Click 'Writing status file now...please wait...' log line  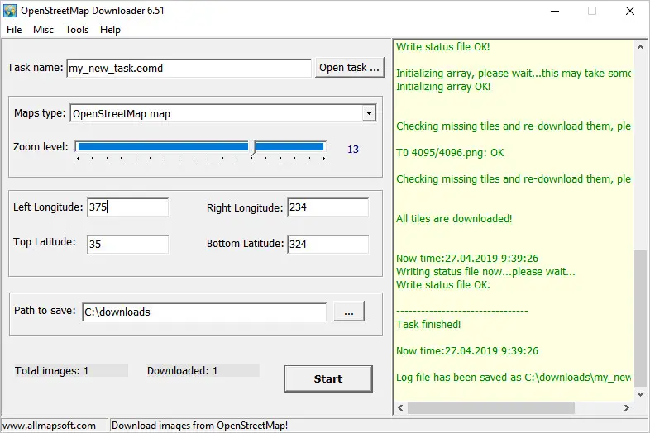point(485,271)
